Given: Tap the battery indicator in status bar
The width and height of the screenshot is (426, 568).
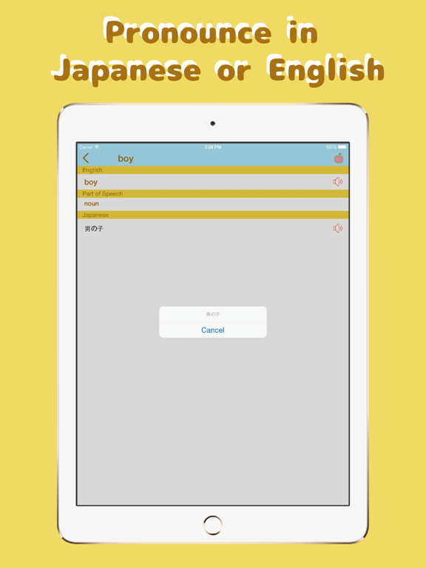Looking at the screenshot, I should pos(342,147).
